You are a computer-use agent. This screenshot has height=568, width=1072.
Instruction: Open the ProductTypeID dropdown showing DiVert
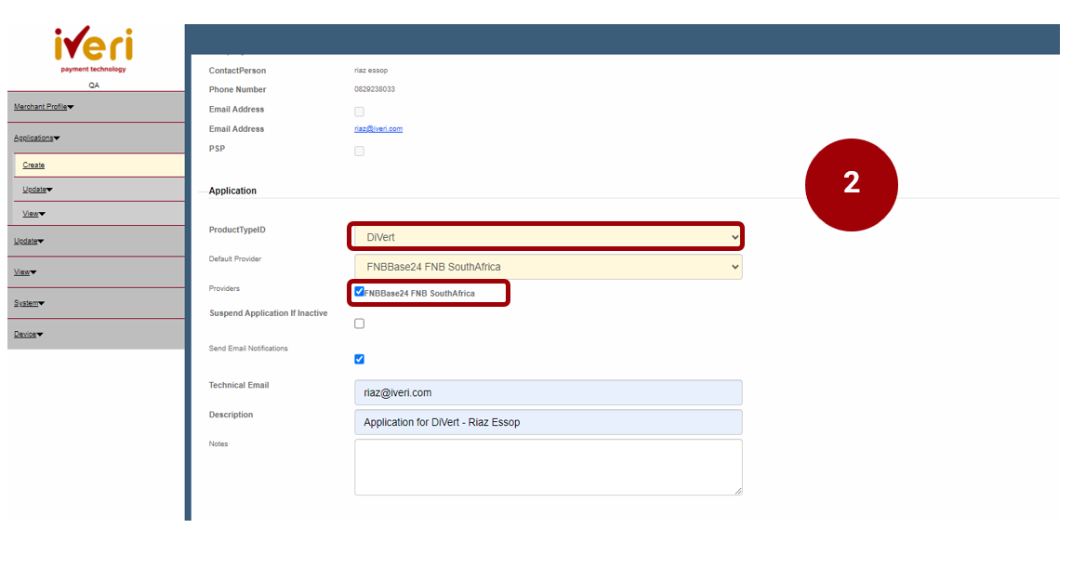pyautogui.click(x=547, y=238)
